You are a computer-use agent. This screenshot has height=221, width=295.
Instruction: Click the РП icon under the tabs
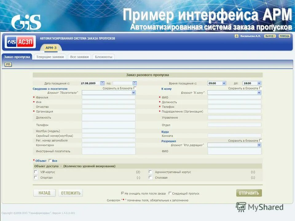pos(8,64)
